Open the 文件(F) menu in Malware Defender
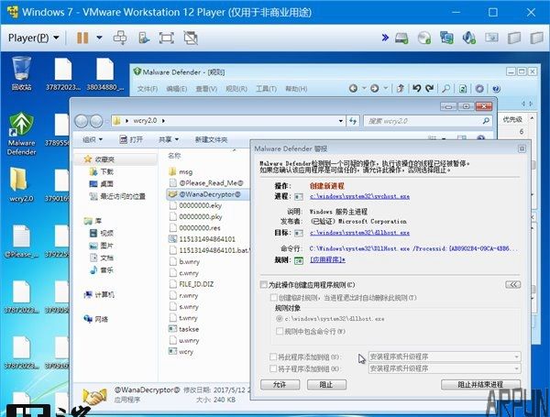The height and width of the screenshot is (417, 550). coord(148,89)
